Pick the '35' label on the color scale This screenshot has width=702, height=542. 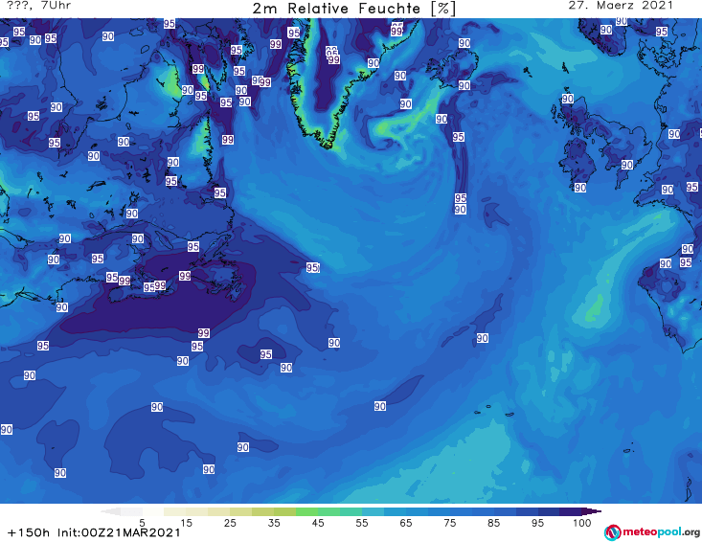tap(274, 523)
